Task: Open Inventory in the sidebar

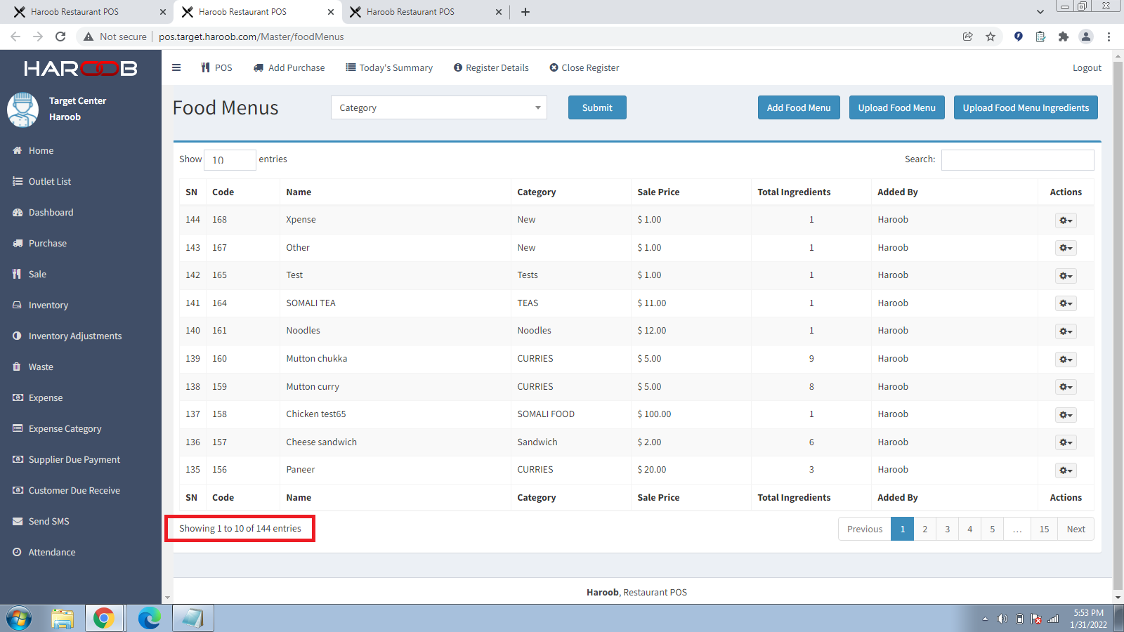Action: click(x=81, y=305)
